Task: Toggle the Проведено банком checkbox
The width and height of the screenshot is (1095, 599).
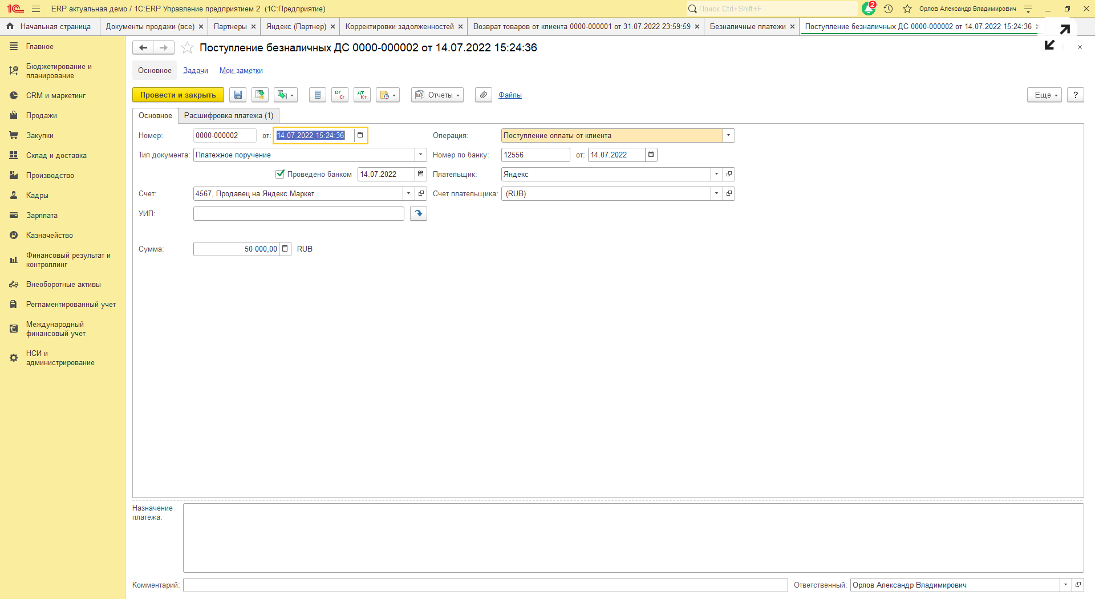Action: point(280,174)
